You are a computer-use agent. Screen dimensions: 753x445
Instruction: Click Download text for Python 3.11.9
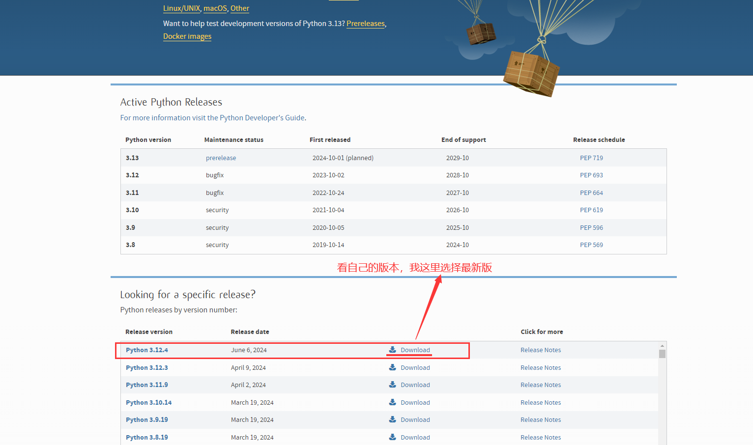point(415,385)
